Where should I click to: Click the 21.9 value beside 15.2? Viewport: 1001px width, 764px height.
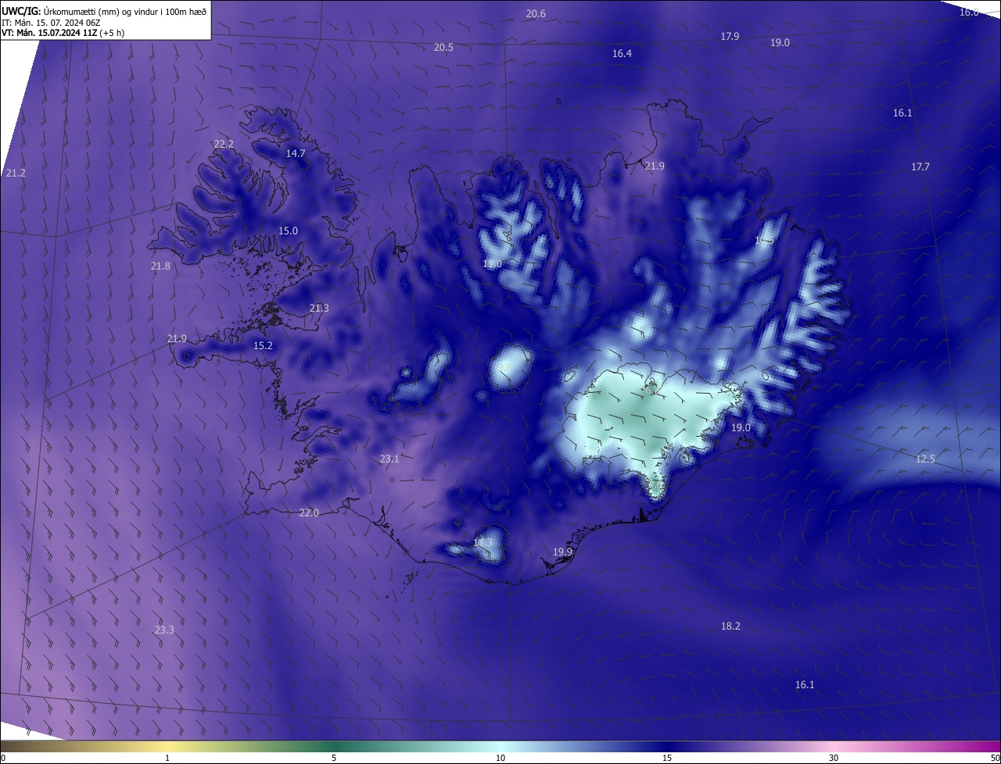pyautogui.click(x=177, y=339)
